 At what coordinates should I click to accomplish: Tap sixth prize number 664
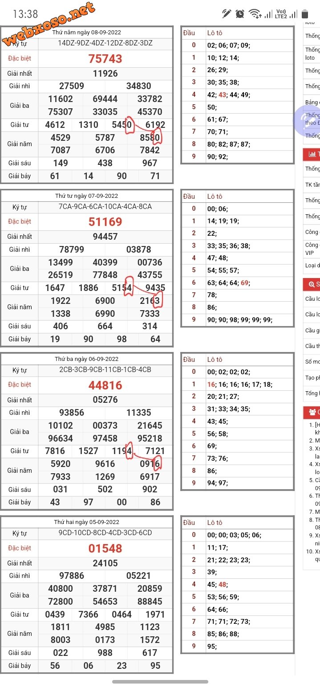tap(105, 326)
